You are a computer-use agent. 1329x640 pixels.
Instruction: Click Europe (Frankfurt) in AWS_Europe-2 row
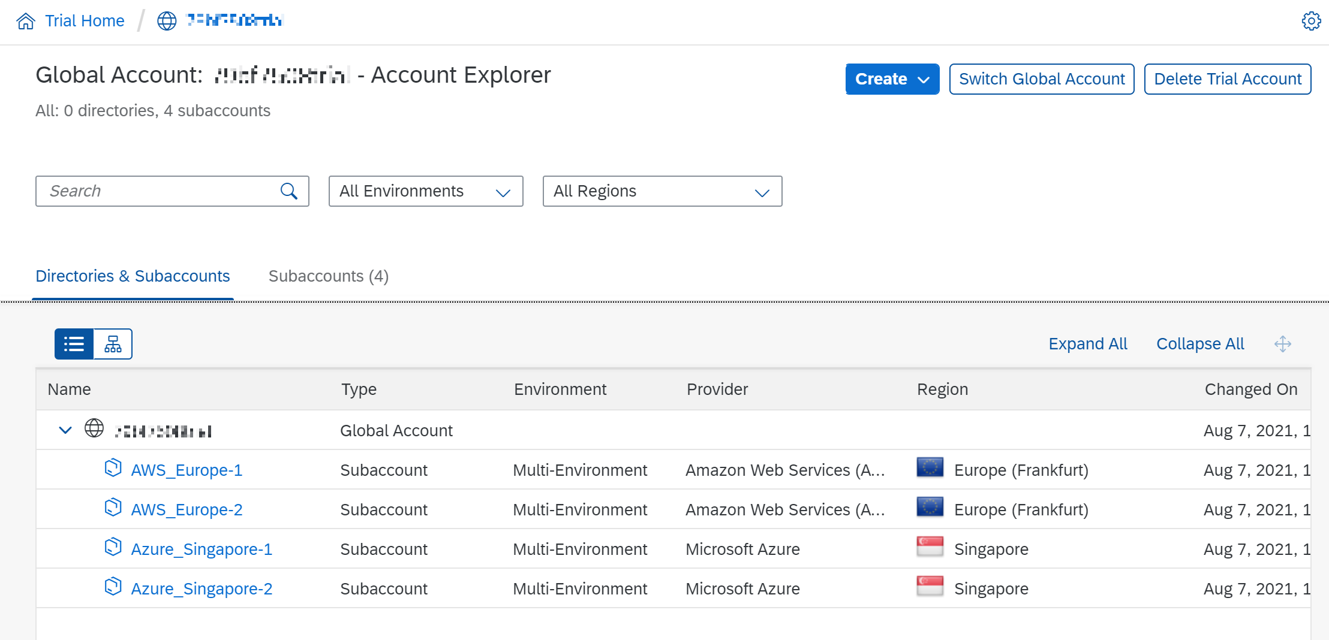1021,510
